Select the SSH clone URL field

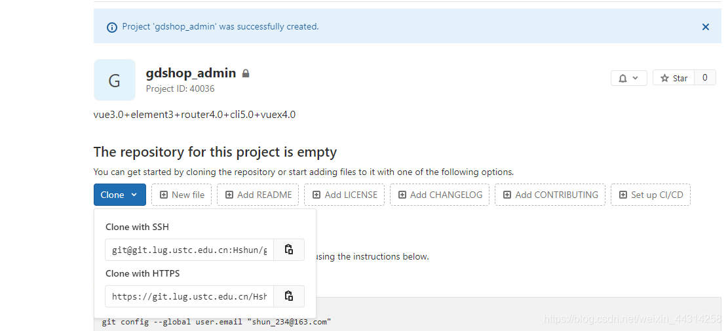189,250
